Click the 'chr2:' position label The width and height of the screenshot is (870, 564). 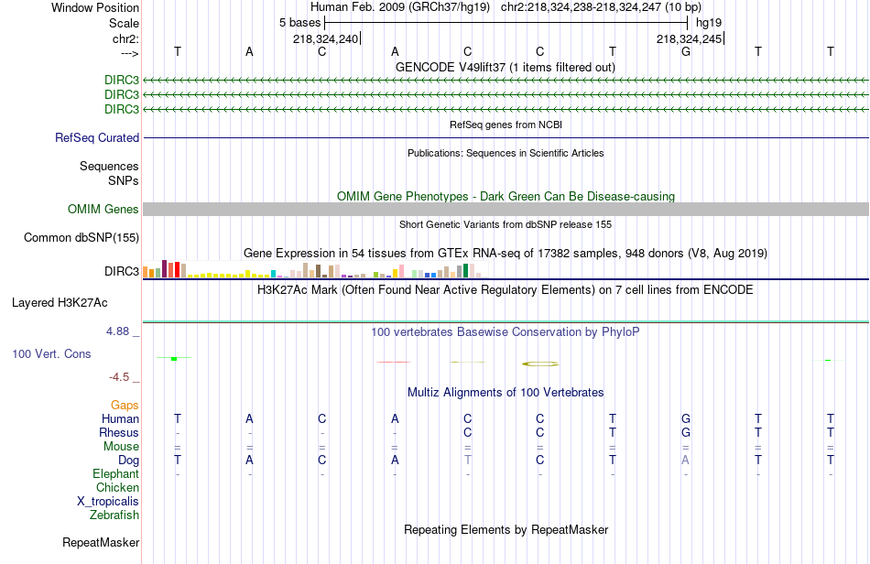126,38
